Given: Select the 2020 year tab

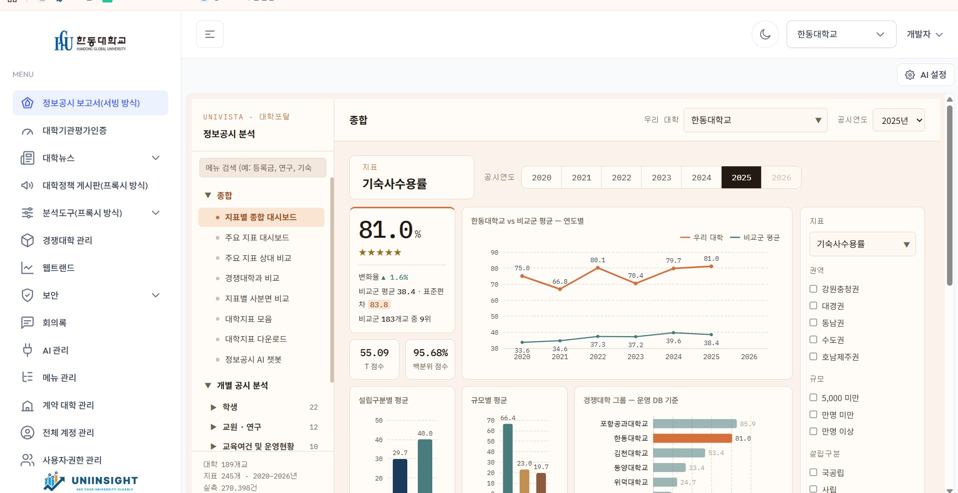Looking at the screenshot, I should [x=541, y=177].
